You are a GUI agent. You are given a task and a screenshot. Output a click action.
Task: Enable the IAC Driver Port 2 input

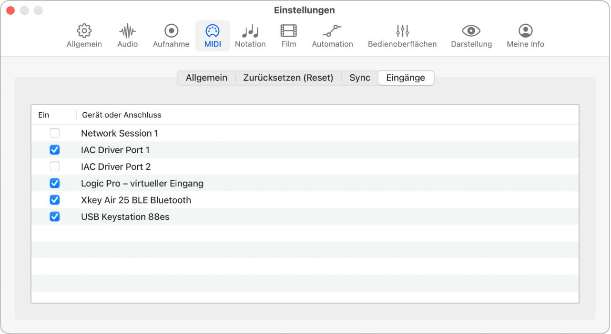(55, 167)
